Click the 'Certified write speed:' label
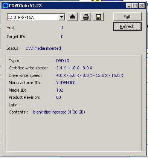The width and height of the screenshot is (148, 158). click(x=28, y=68)
